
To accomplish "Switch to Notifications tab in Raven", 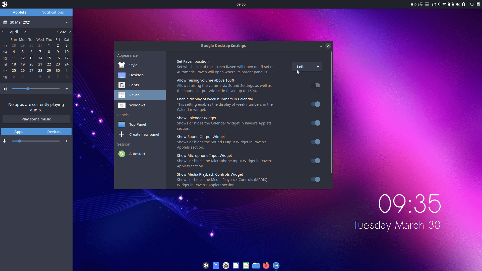I will pos(53,12).
